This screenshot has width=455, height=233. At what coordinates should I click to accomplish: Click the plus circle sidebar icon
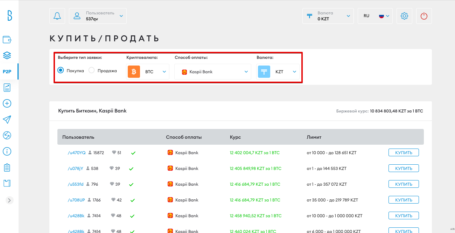click(7, 103)
